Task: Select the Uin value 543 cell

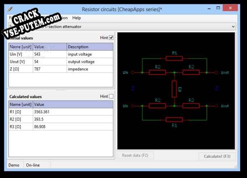Action: [x=50, y=54]
